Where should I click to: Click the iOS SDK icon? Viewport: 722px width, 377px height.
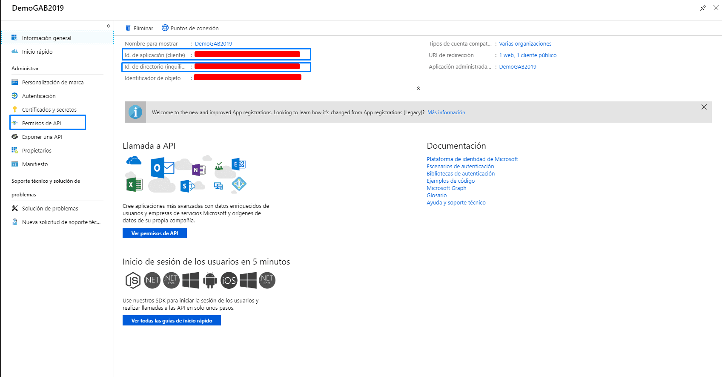click(x=229, y=280)
